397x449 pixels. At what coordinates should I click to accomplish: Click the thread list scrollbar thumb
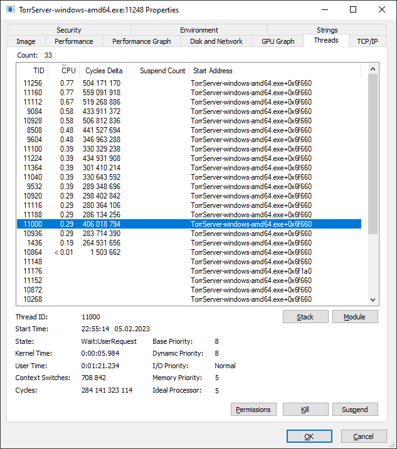373,154
